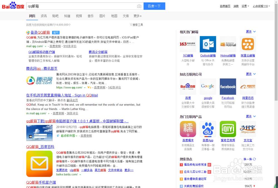Open dropdown arrow after m.mail.qq.com/
Screen dimensions: 278x188
pos(49,113)
